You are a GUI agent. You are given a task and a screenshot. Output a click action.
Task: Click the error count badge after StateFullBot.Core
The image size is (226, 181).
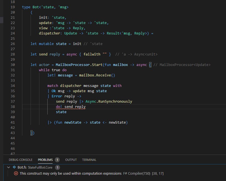[57, 167]
